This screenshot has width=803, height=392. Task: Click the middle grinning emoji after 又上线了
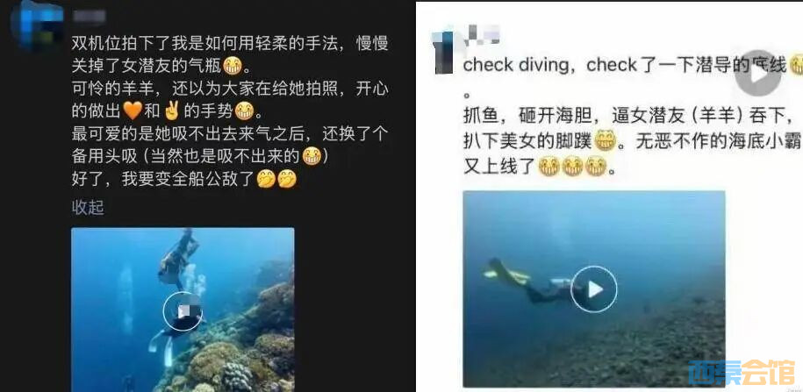click(572, 167)
